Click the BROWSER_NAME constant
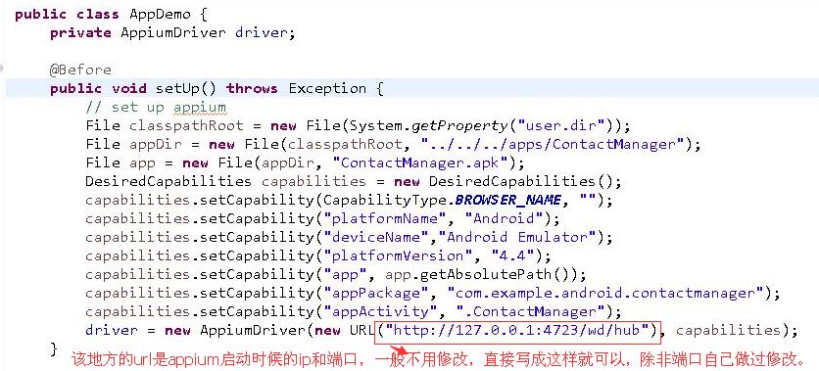 pyautogui.click(x=508, y=201)
